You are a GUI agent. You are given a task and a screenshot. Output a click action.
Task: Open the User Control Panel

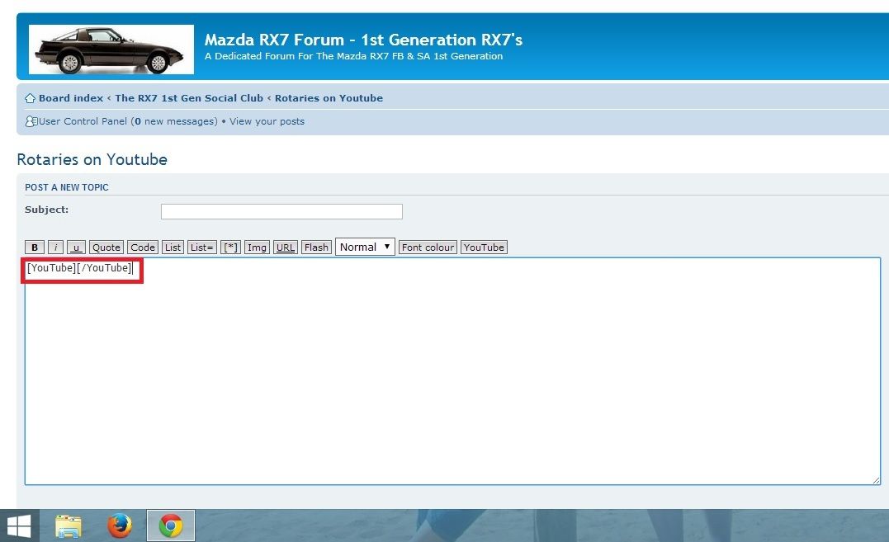point(83,121)
